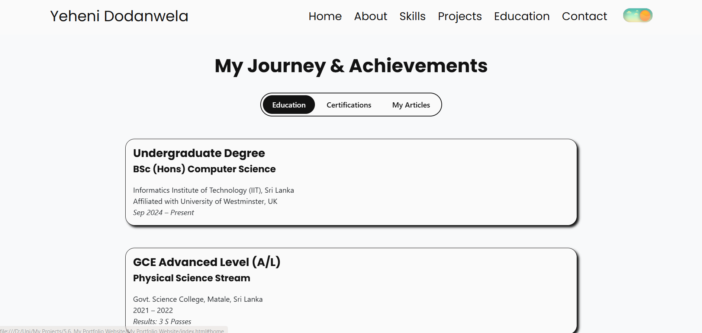Open the Contact section
Viewport: 702px width, 333px height.
(584, 16)
